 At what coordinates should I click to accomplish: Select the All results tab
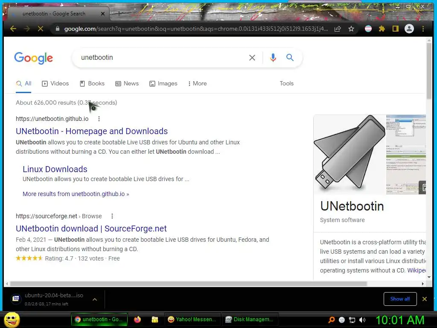point(24,83)
